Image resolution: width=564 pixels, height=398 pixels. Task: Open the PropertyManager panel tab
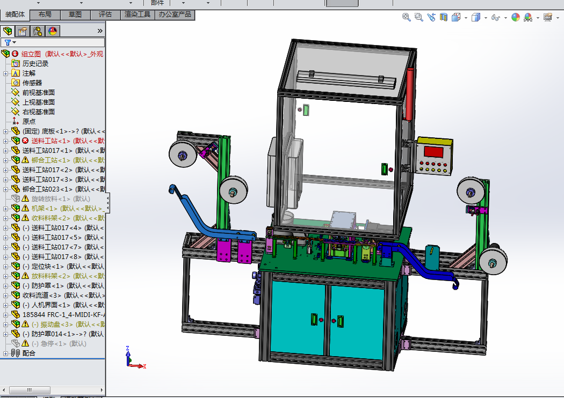23,31
